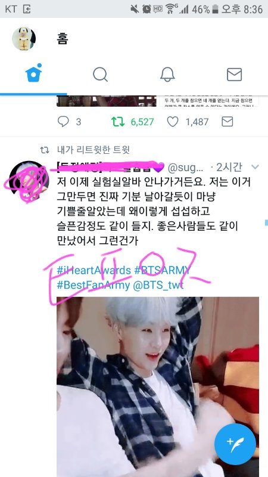The width and height of the screenshot is (268, 477).
Task: Open the Messages envelope tab
Action: tap(234, 74)
